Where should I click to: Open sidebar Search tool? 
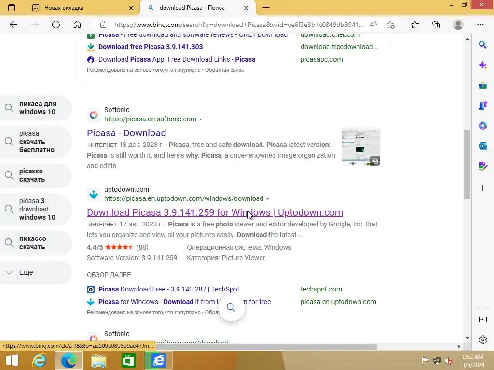pos(482,45)
